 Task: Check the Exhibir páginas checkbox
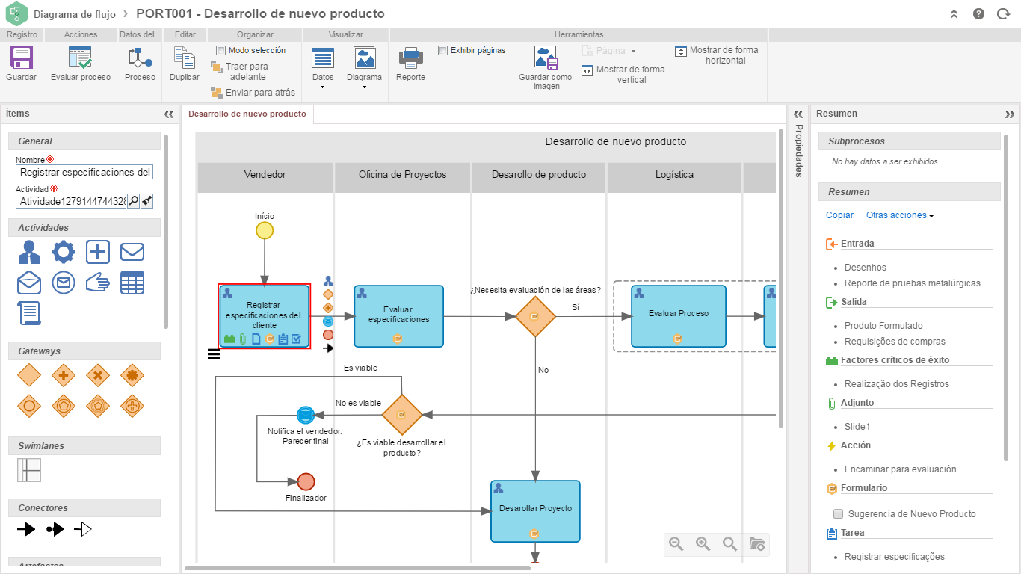click(x=443, y=51)
